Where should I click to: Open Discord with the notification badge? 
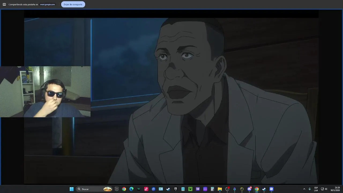(249, 189)
